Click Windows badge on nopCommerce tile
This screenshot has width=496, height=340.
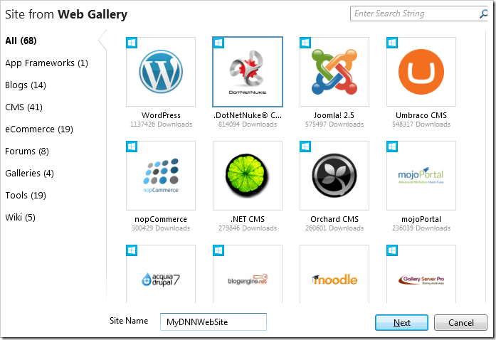point(132,147)
